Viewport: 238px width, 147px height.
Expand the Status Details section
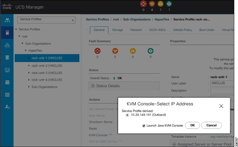click(x=93, y=86)
